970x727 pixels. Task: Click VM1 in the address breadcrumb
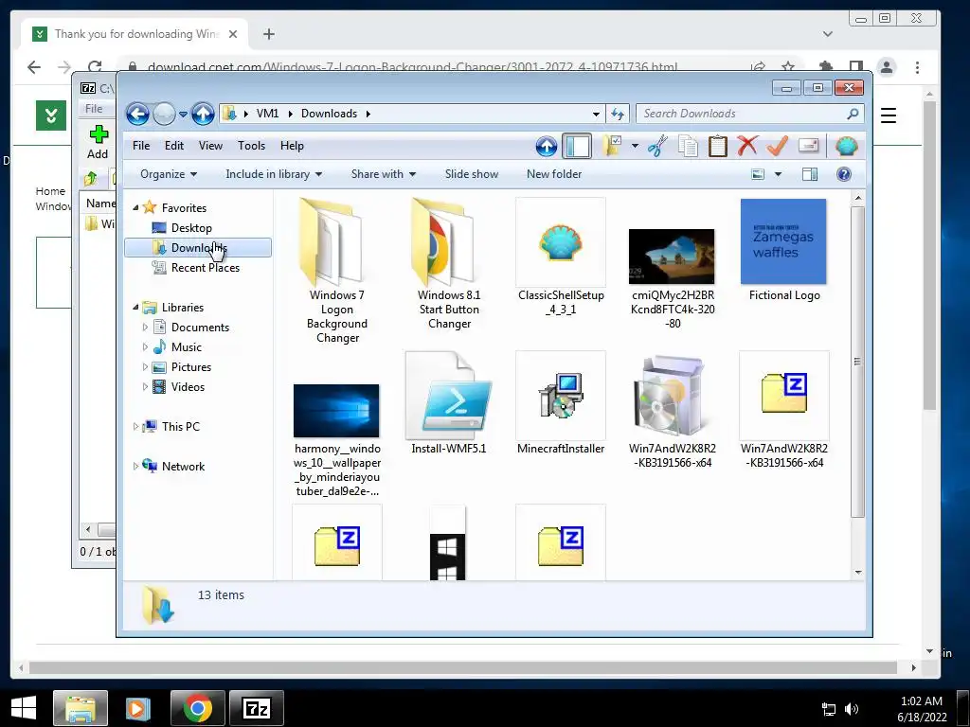267,114
